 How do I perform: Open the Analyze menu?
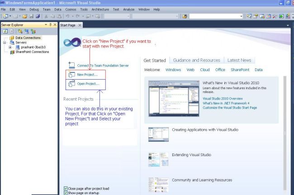point(129,10)
